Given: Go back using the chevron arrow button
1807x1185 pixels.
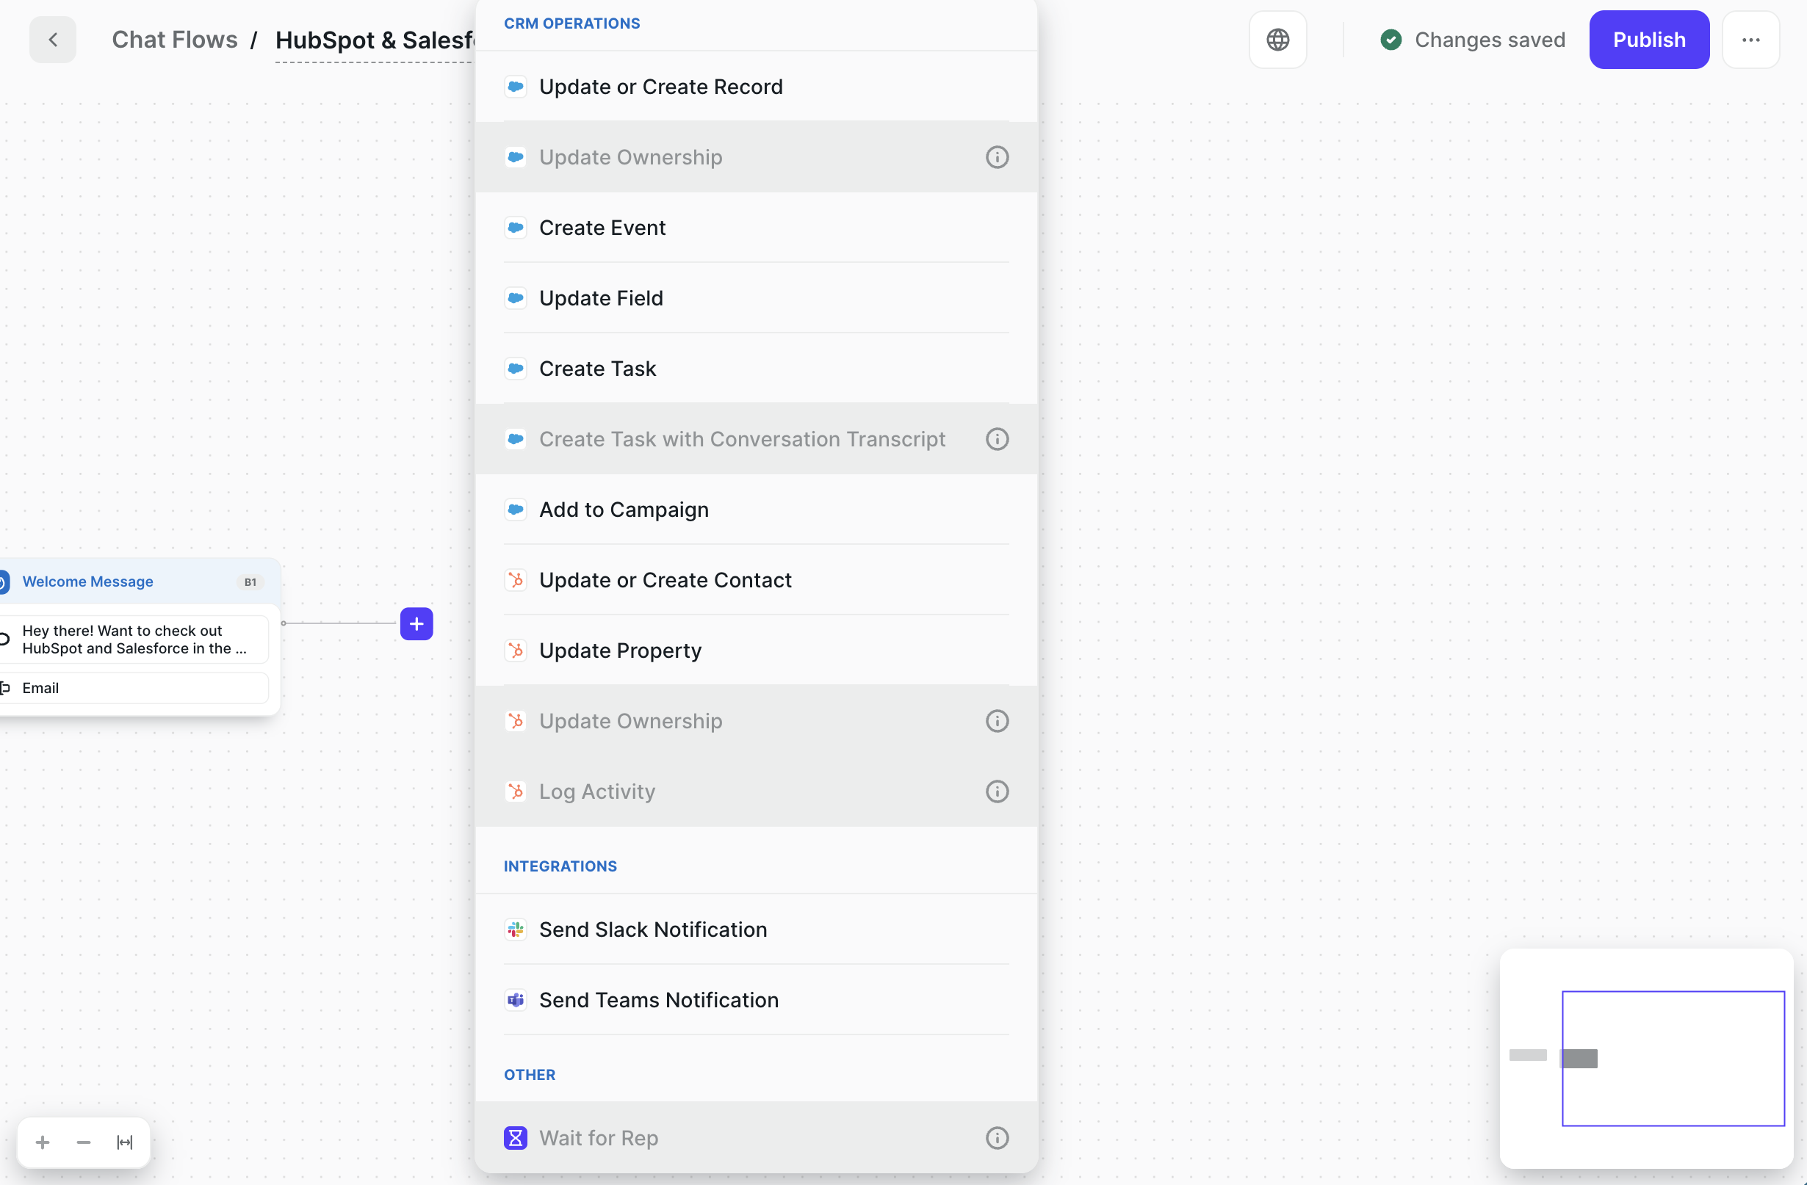Looking at the screenshot, I should pyautogui.click(x=52, y=40).
